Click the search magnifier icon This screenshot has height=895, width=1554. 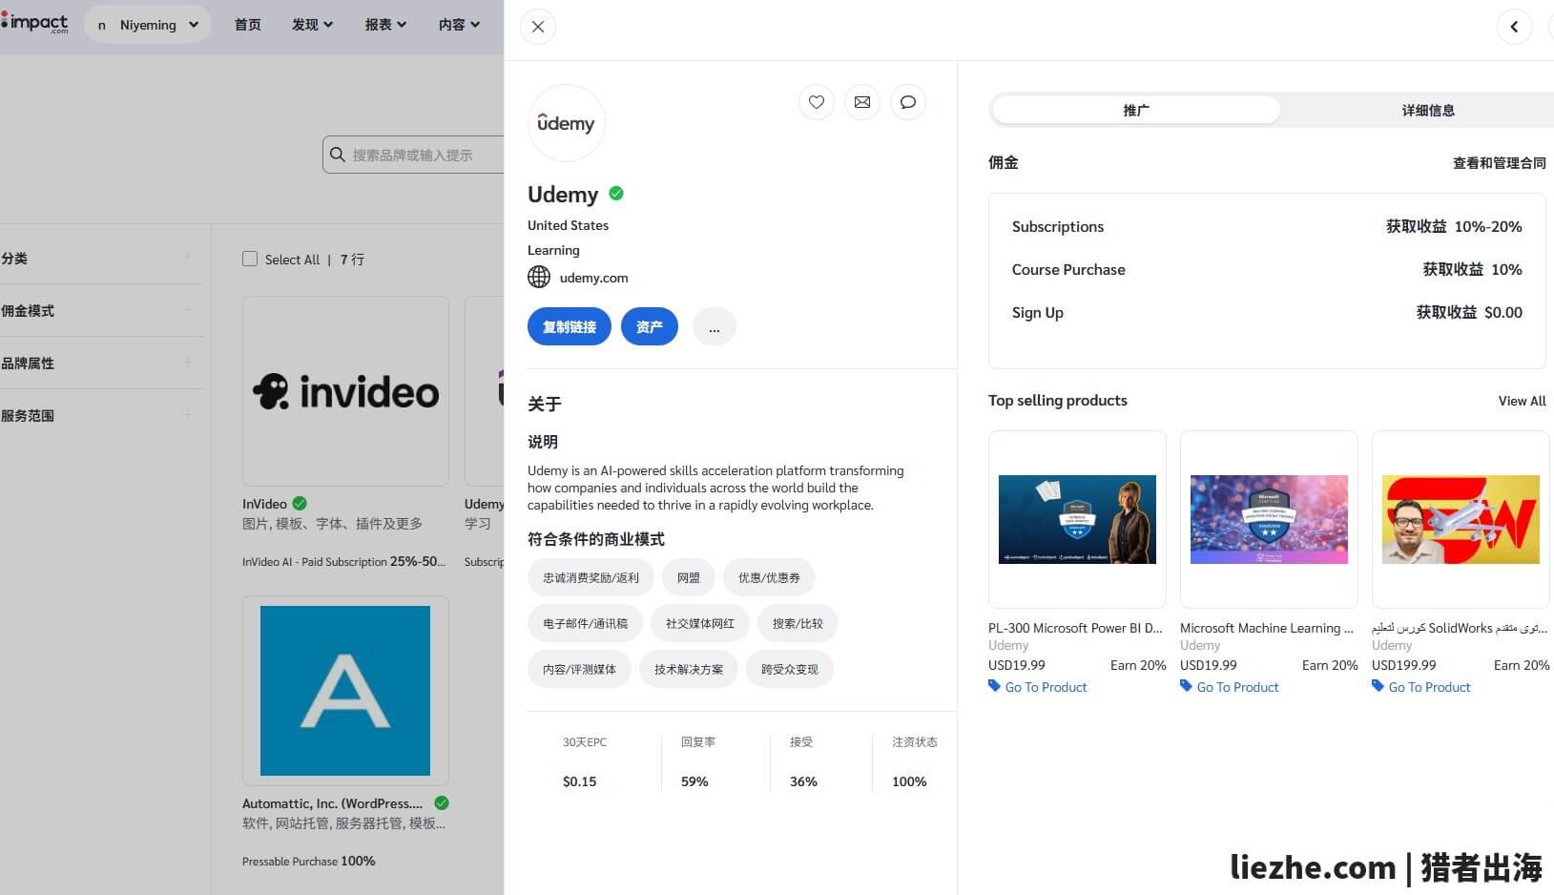(337, 155)
